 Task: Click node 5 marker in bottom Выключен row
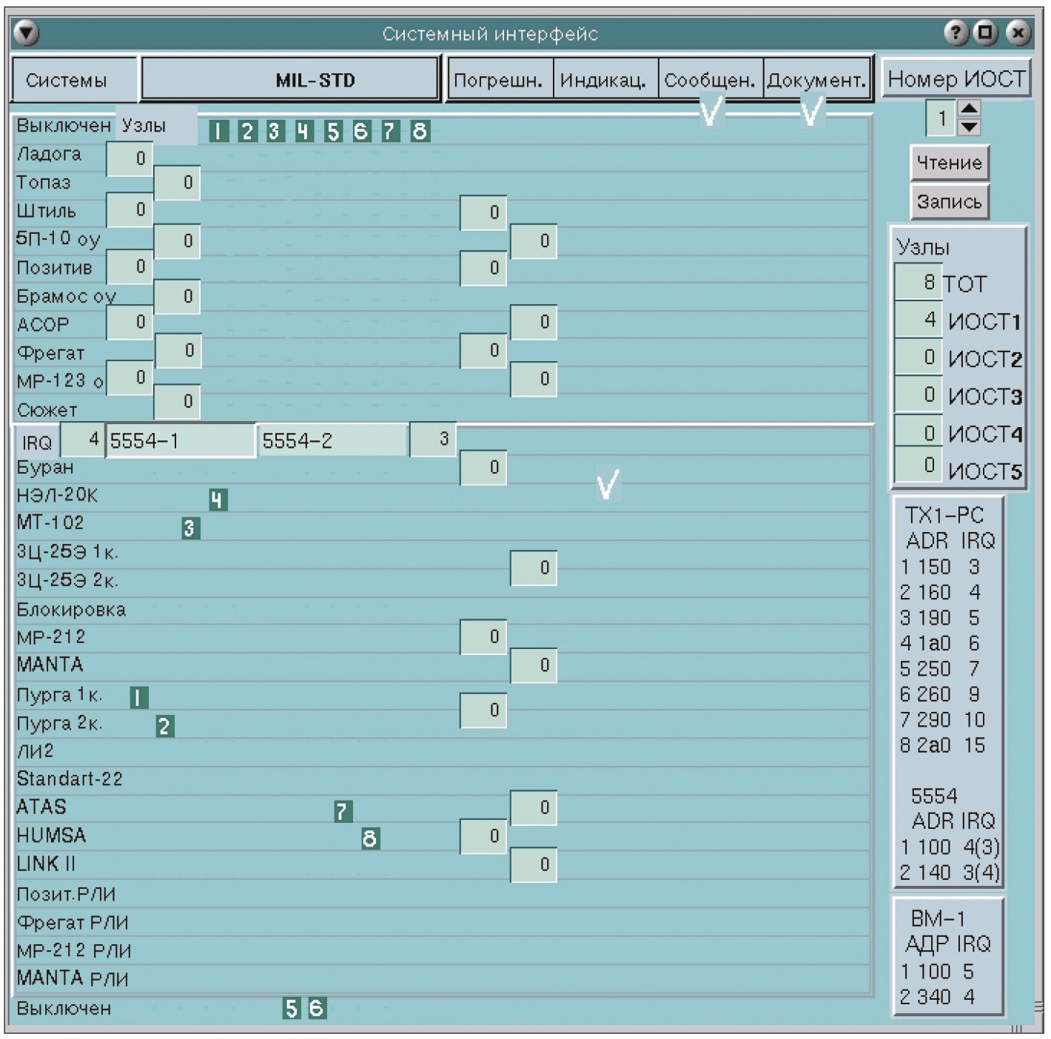292,1008
